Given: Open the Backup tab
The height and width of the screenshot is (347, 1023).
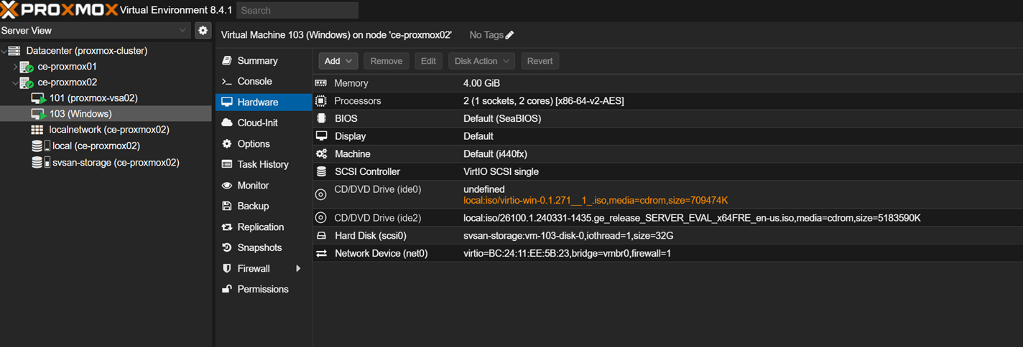Looking at the screenshot, I should click(264, 206).
